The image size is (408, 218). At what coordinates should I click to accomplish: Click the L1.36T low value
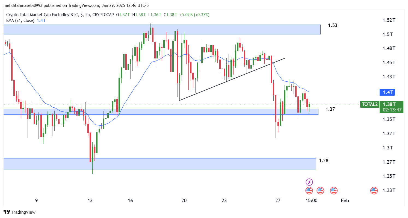tap(155, 14)
